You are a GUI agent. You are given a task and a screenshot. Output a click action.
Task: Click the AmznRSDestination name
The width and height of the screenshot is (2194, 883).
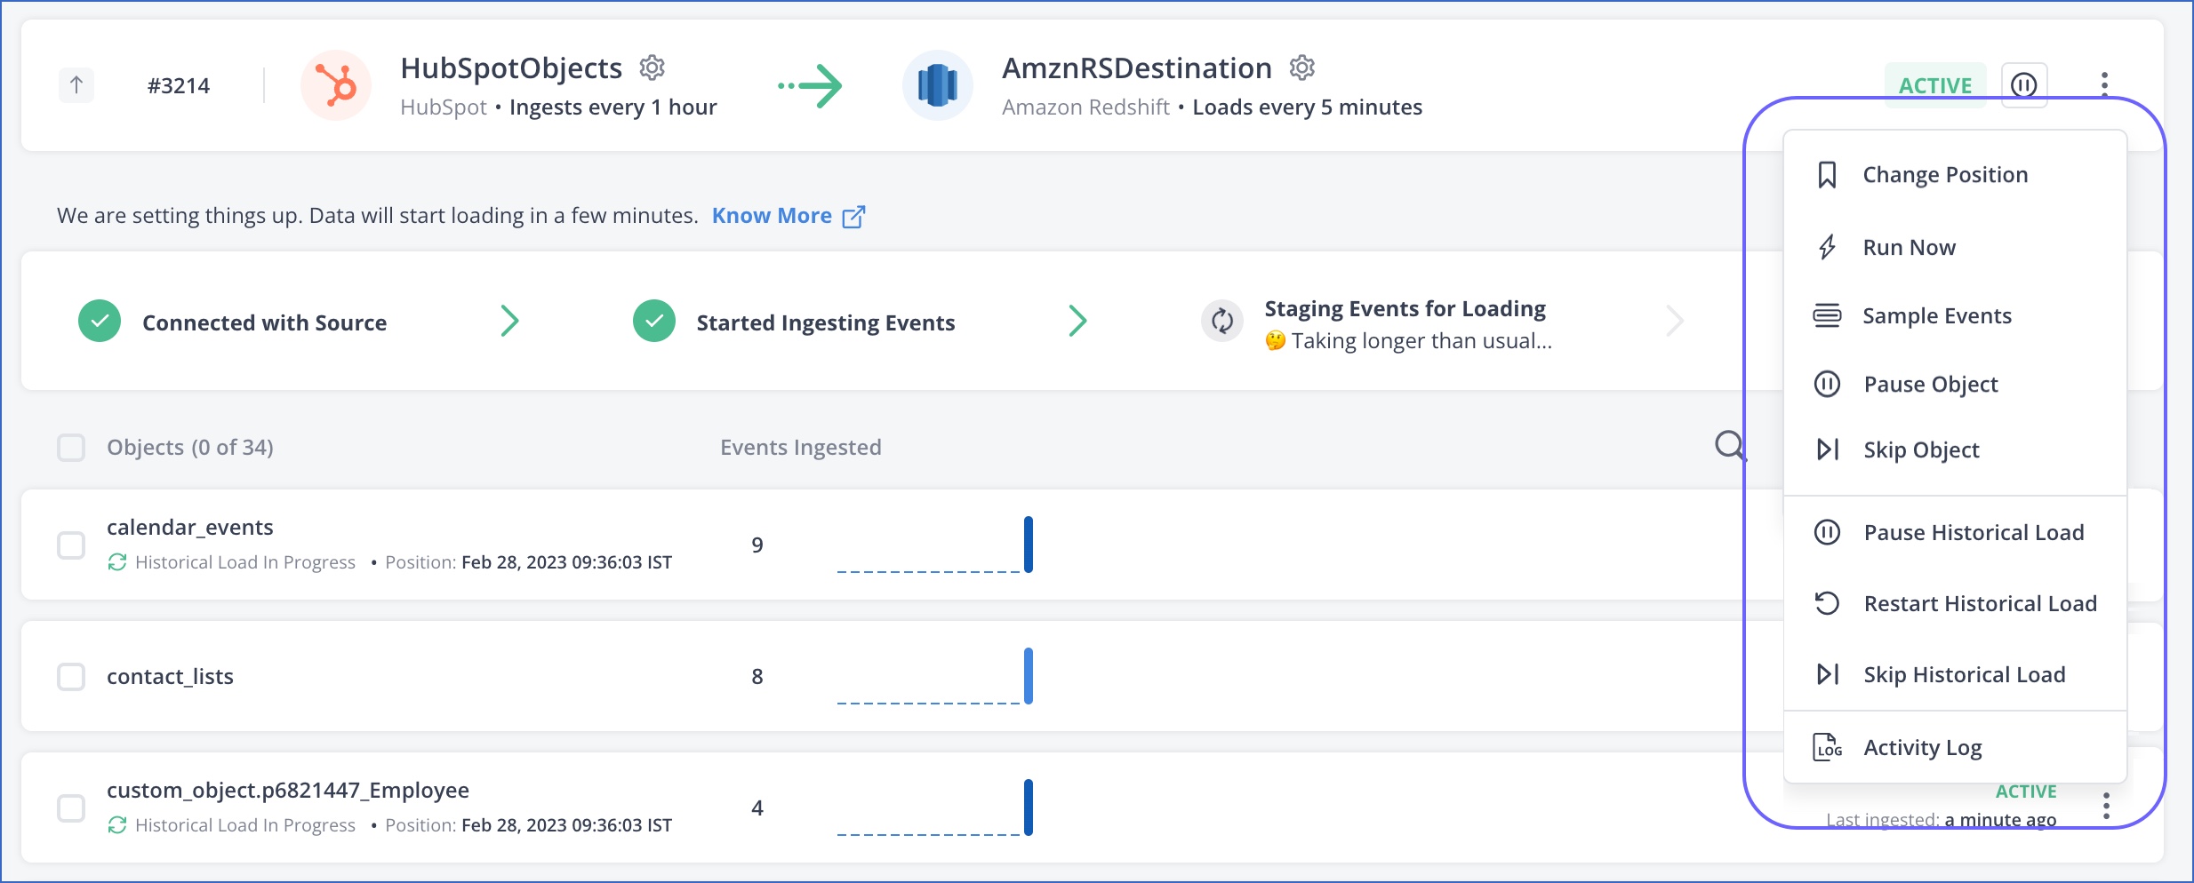click(x=1137, y=68)
